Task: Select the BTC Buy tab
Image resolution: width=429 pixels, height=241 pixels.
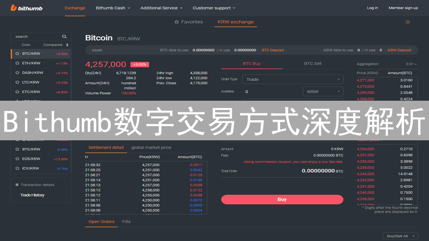Action: (252, 64)
